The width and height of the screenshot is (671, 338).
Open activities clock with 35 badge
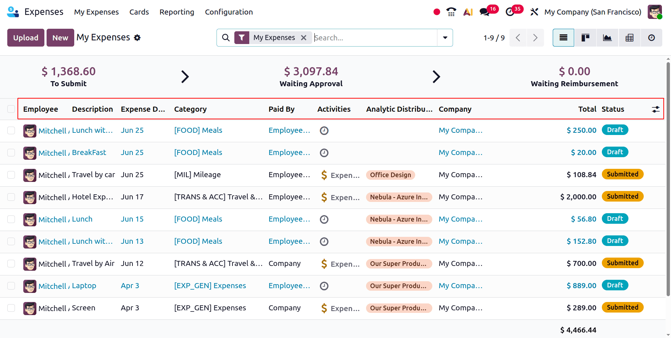pos(510,12)
